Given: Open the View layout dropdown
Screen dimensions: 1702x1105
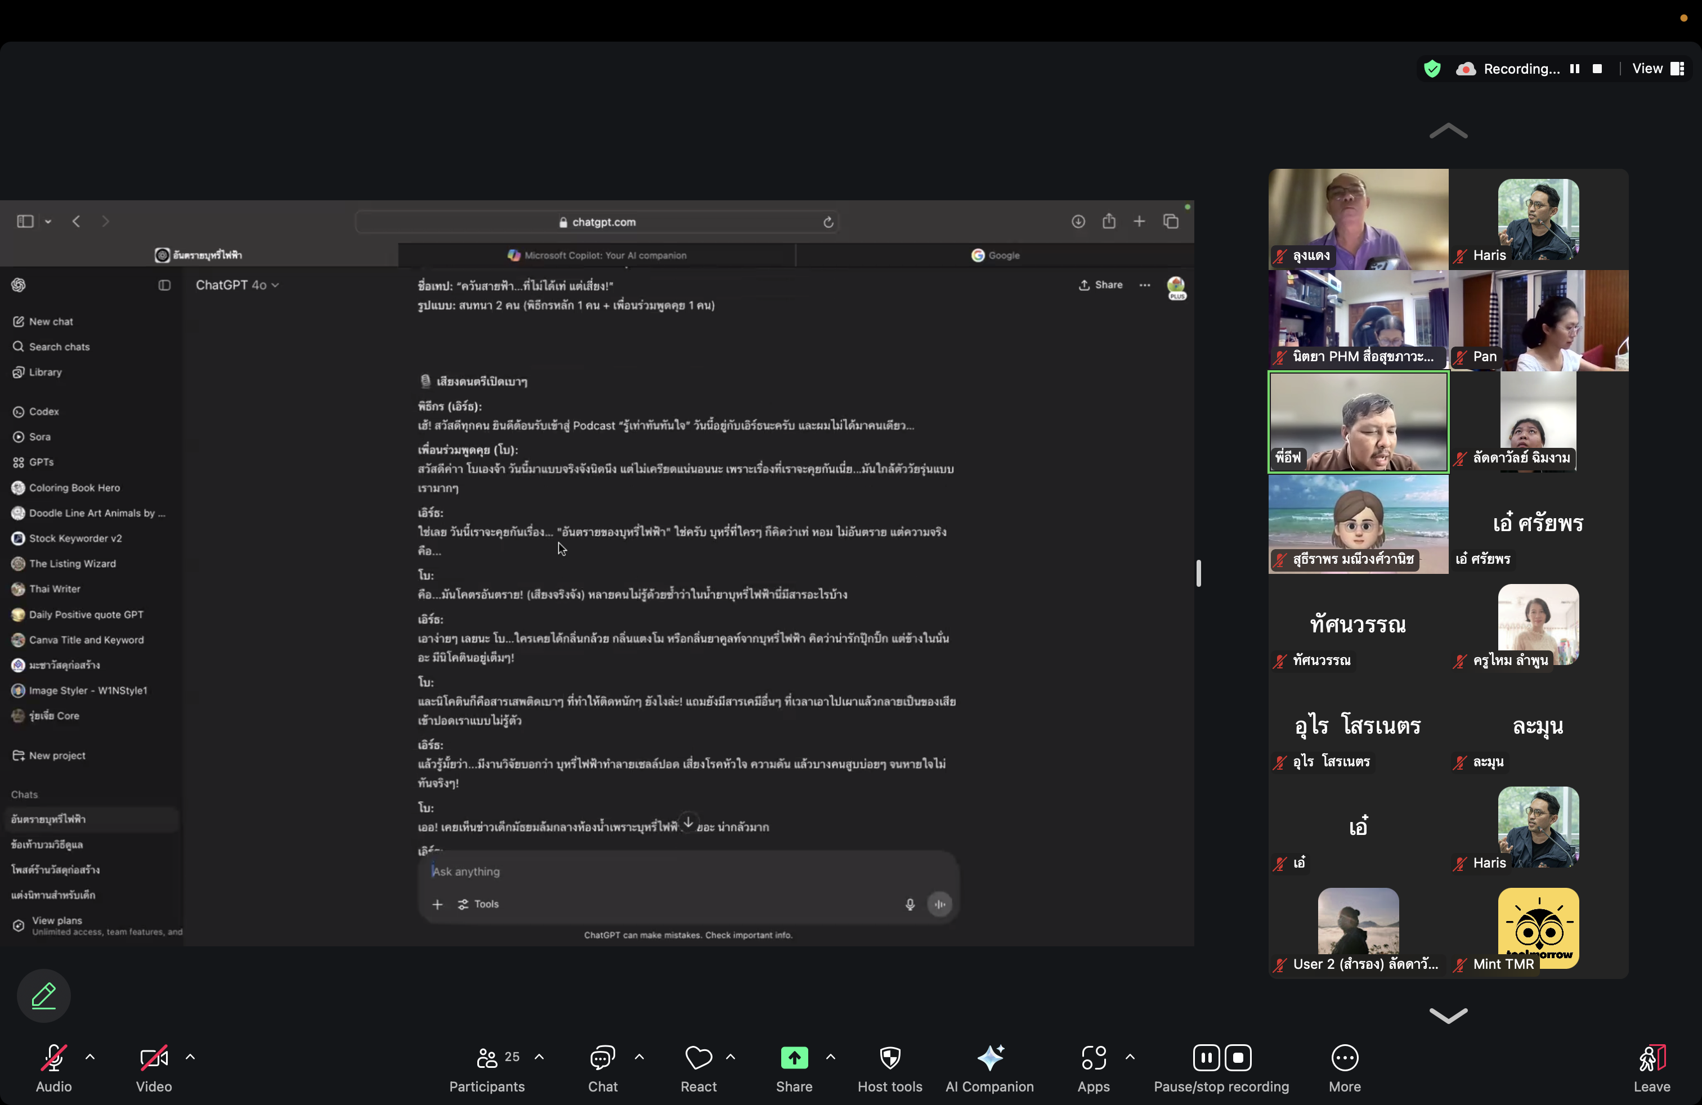Looking at the screenshot, I should pyautogui.click(x=1658, y=69).
